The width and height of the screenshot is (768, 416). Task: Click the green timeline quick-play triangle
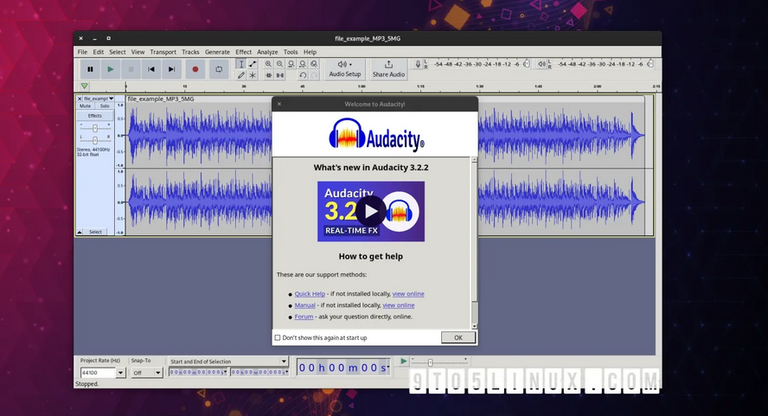coord(84,86)
